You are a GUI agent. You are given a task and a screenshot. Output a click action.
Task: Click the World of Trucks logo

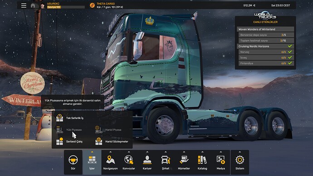(265, 15)
